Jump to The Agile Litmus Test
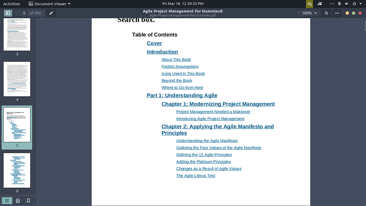Viewport: 366px width, 206px height. pyautogui.click(x=196, y=176)
